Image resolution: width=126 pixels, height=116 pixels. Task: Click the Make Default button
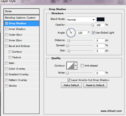click(71, 85)
